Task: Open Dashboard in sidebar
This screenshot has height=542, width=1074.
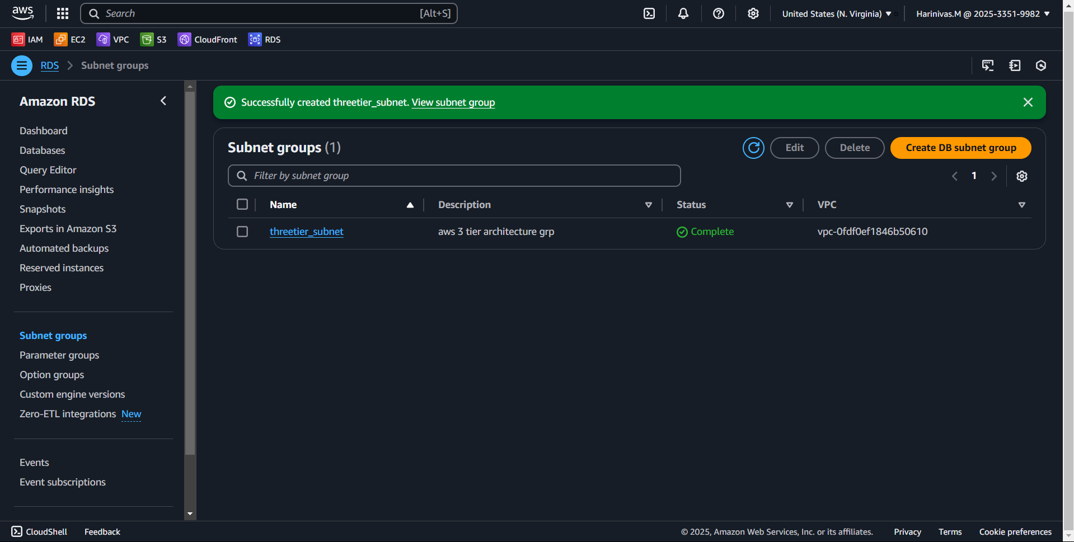Action: [x=44, y=131]
